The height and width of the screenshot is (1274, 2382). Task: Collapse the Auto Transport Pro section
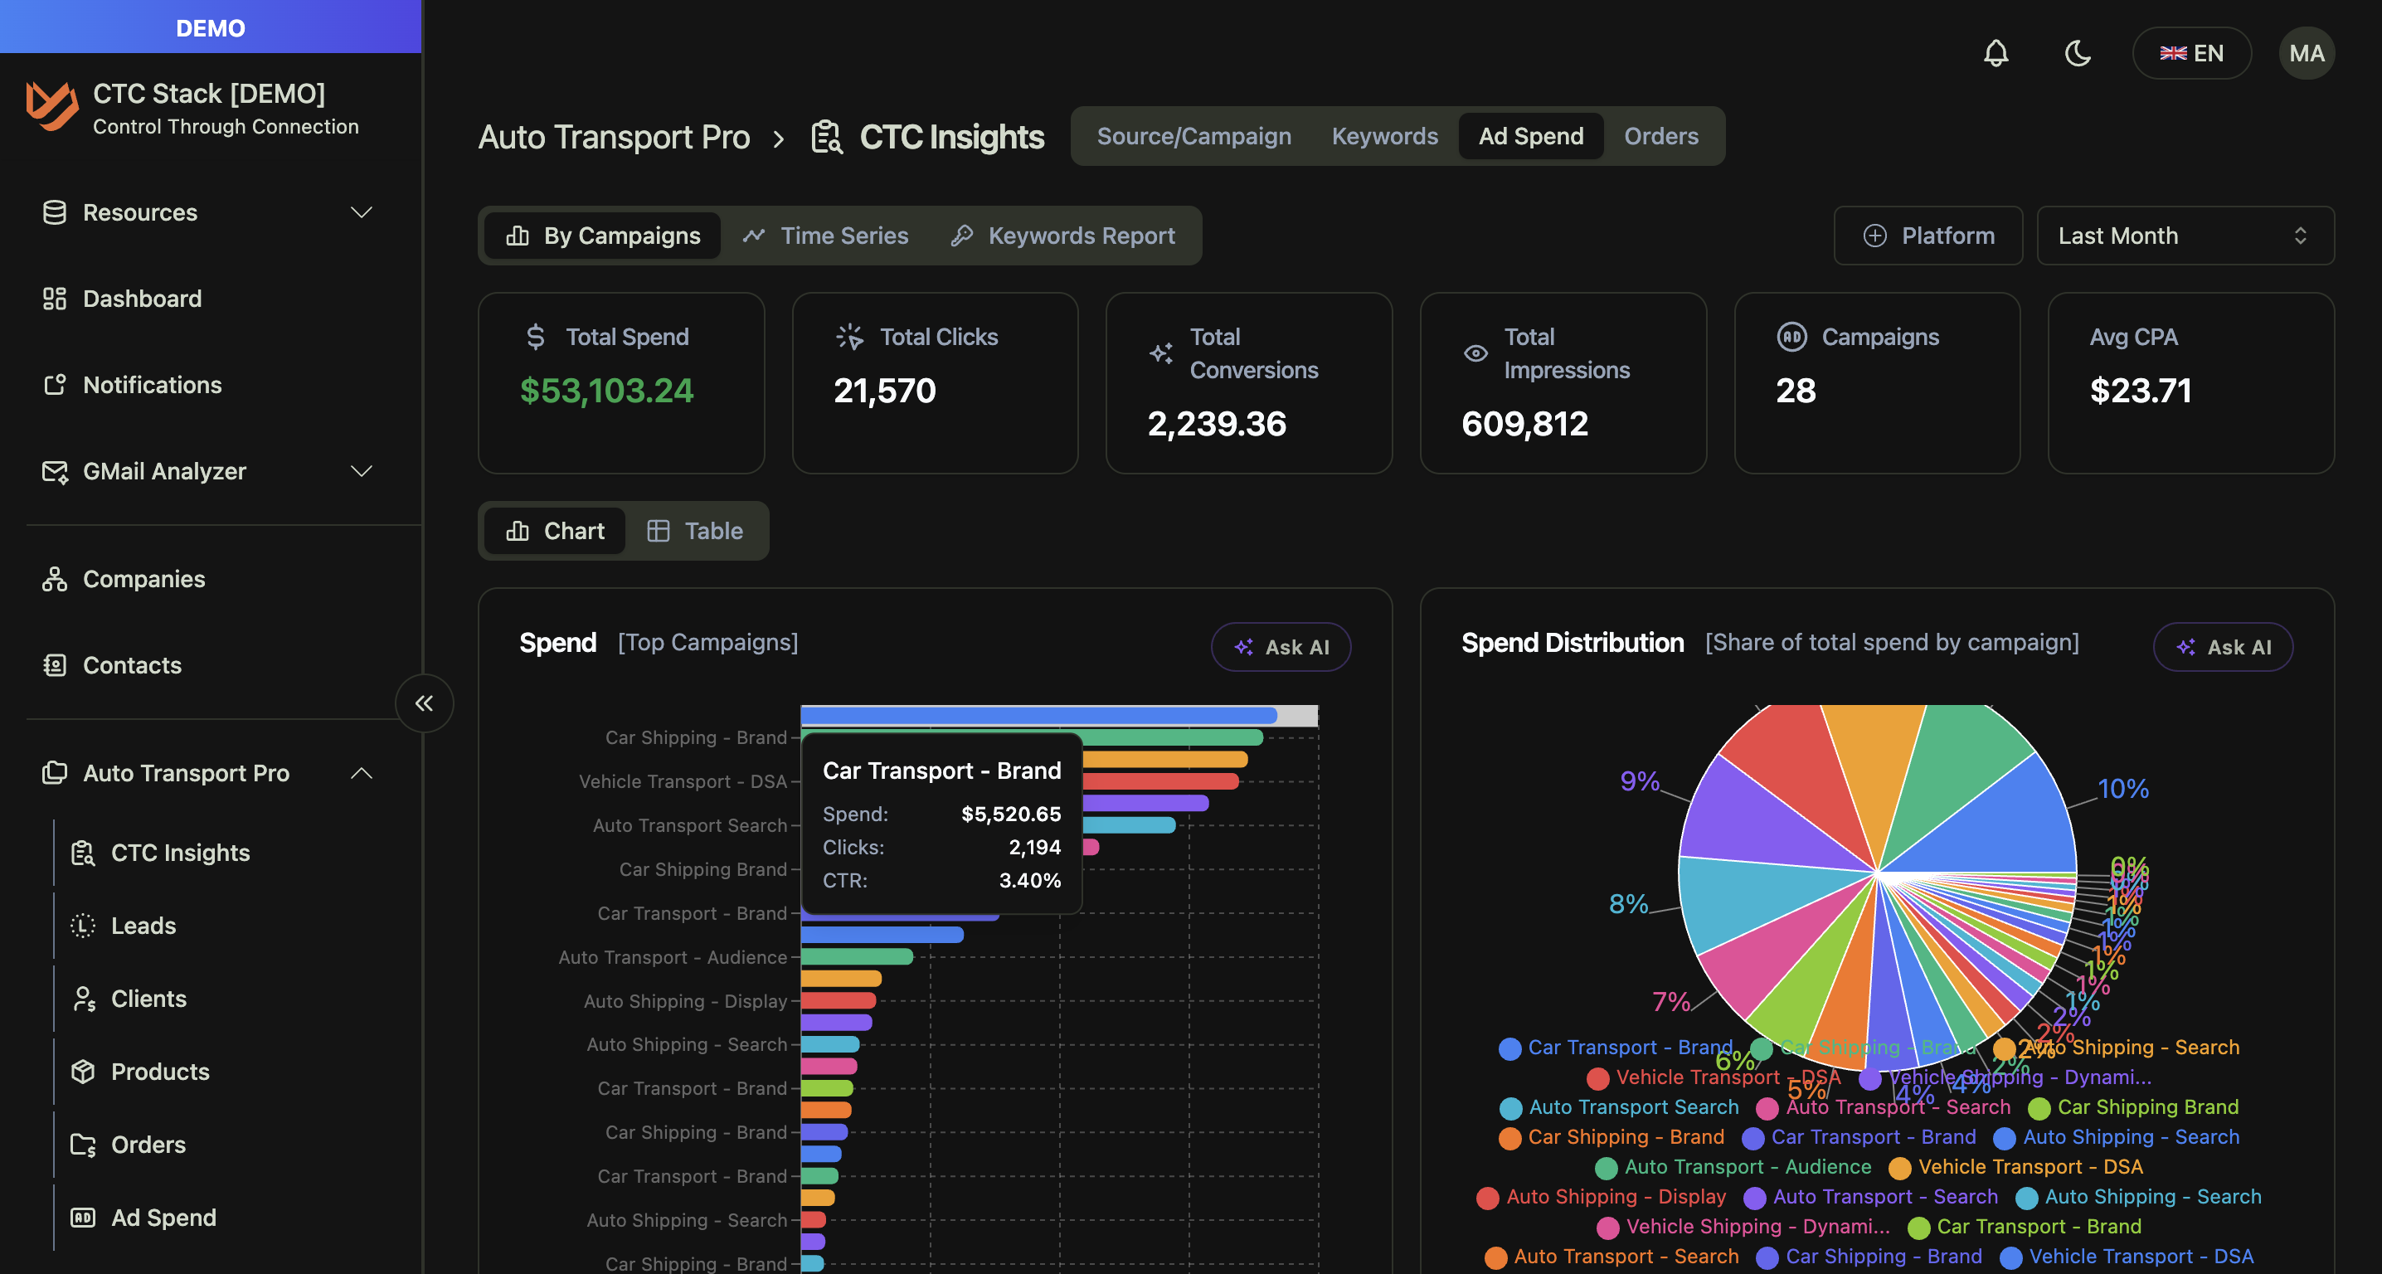tap(362, 774)
